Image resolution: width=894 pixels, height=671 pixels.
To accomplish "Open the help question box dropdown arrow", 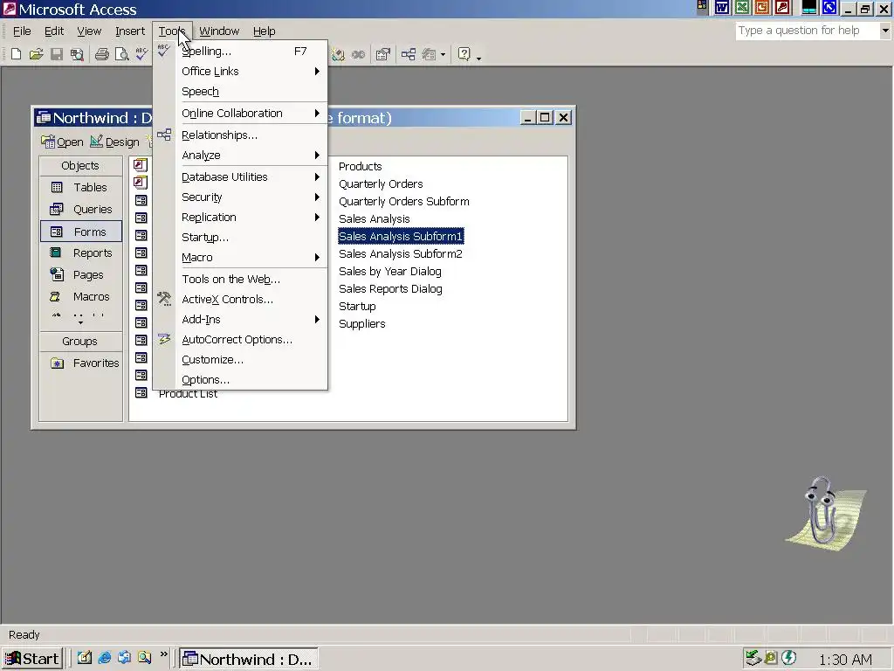I will [x=885, y=31].
